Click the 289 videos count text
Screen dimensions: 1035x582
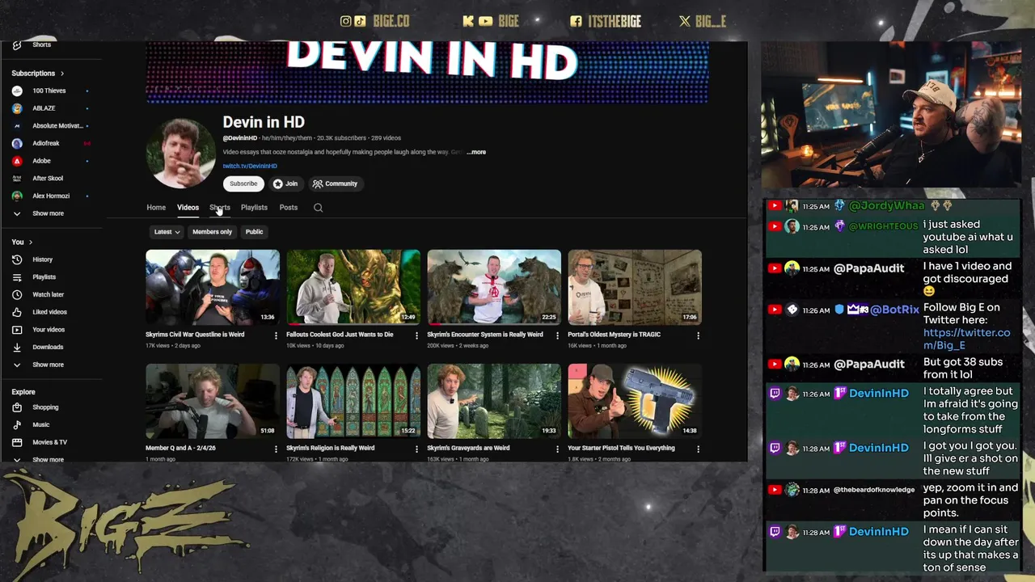pos(386,138)
